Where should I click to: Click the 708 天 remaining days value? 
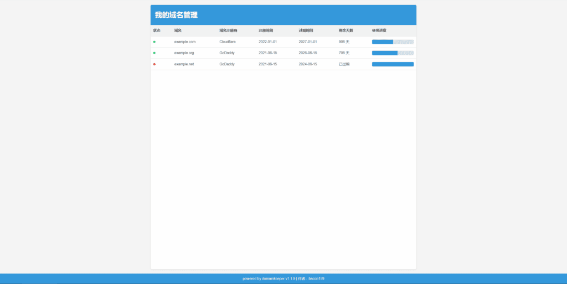coord(344,53)
